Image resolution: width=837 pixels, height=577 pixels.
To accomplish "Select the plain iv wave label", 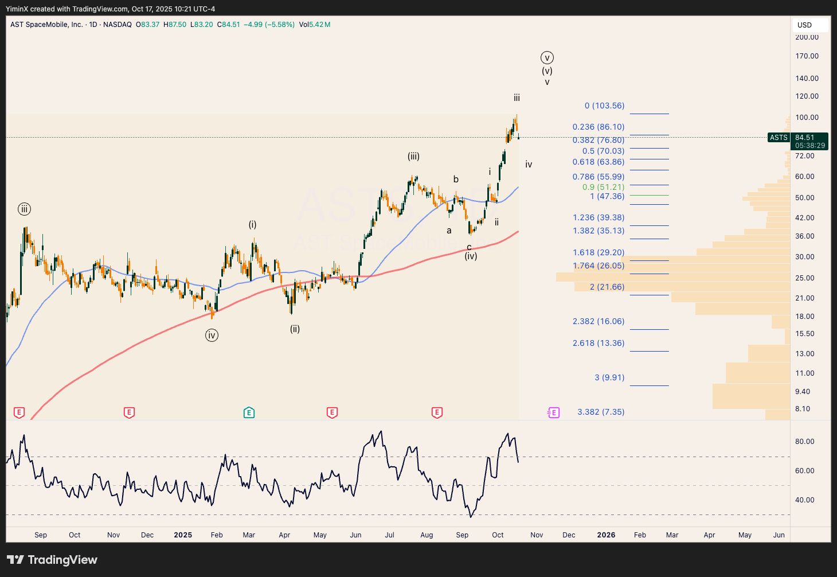I will pyautogui.click(x=529, y=165).
